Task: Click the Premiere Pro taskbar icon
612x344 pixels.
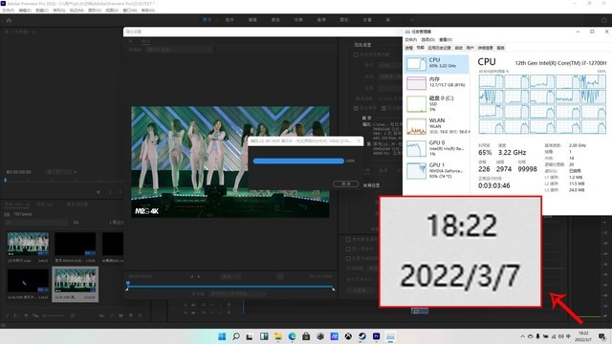Action: tap(376, 336)
